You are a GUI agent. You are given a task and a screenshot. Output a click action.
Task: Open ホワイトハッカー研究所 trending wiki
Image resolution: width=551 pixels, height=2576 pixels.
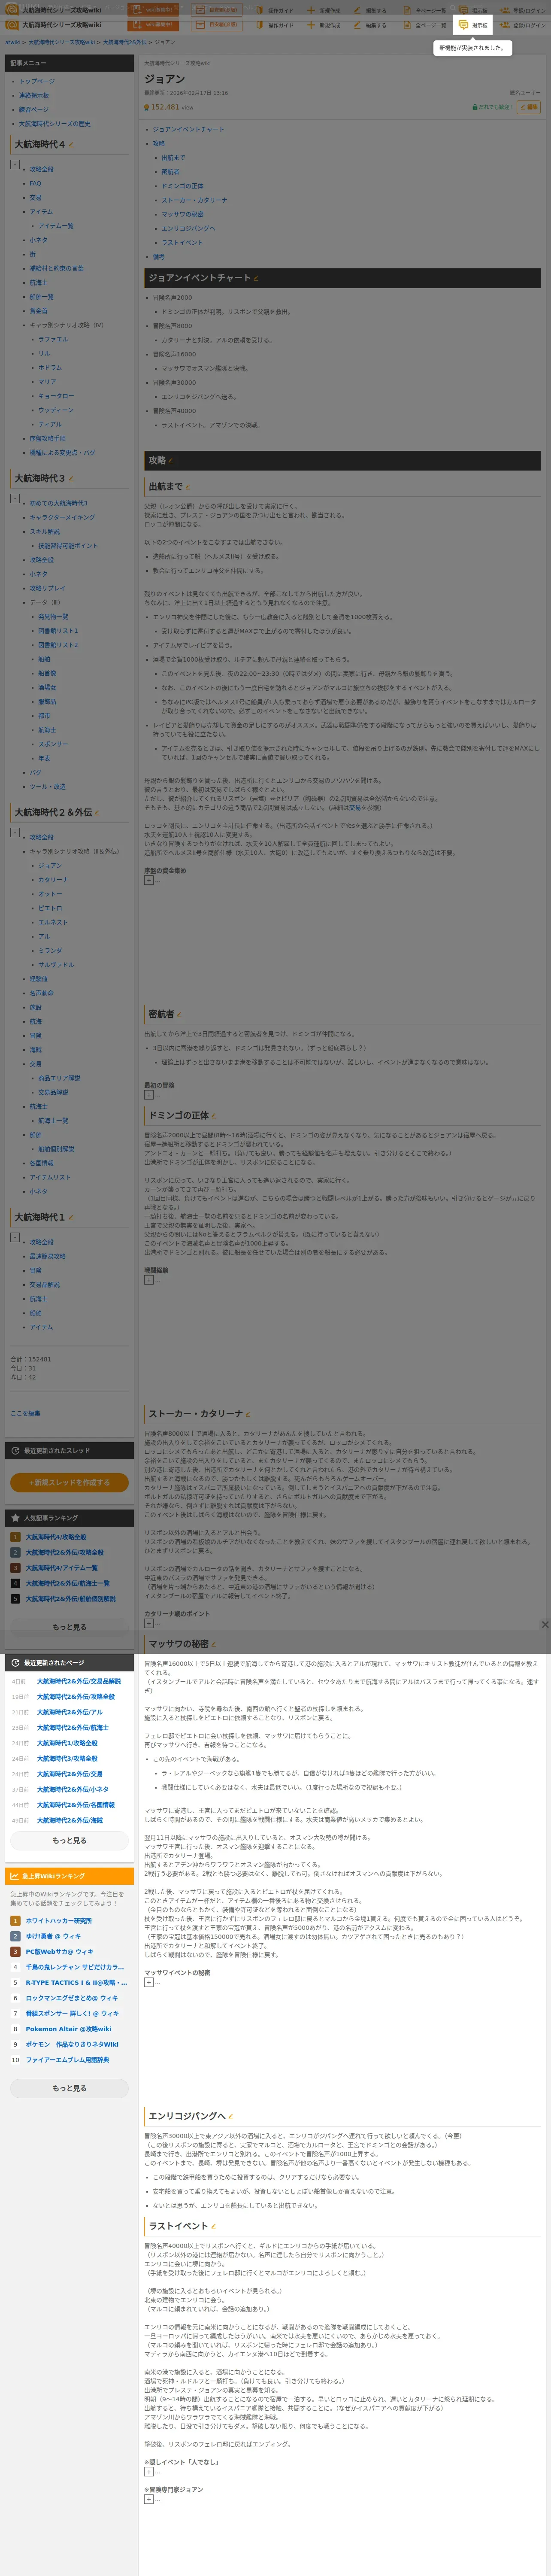[59, 1921]
